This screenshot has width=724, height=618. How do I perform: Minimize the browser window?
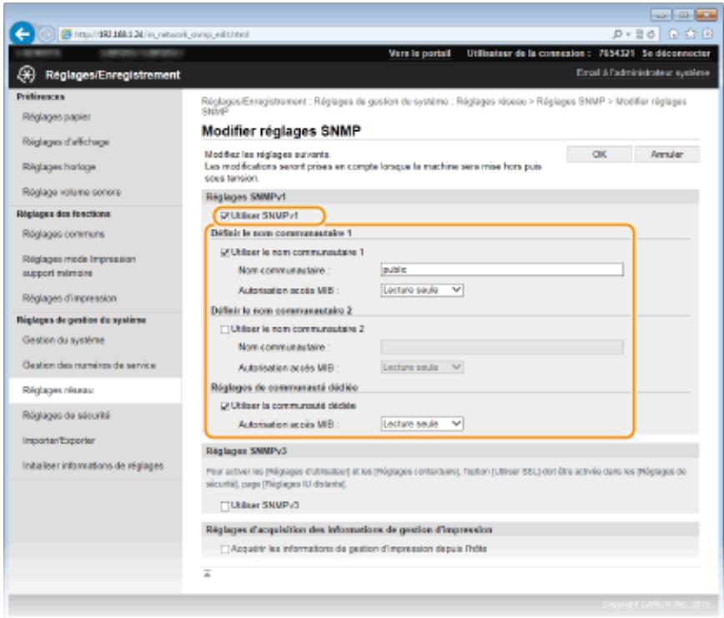tap(661, 15)
